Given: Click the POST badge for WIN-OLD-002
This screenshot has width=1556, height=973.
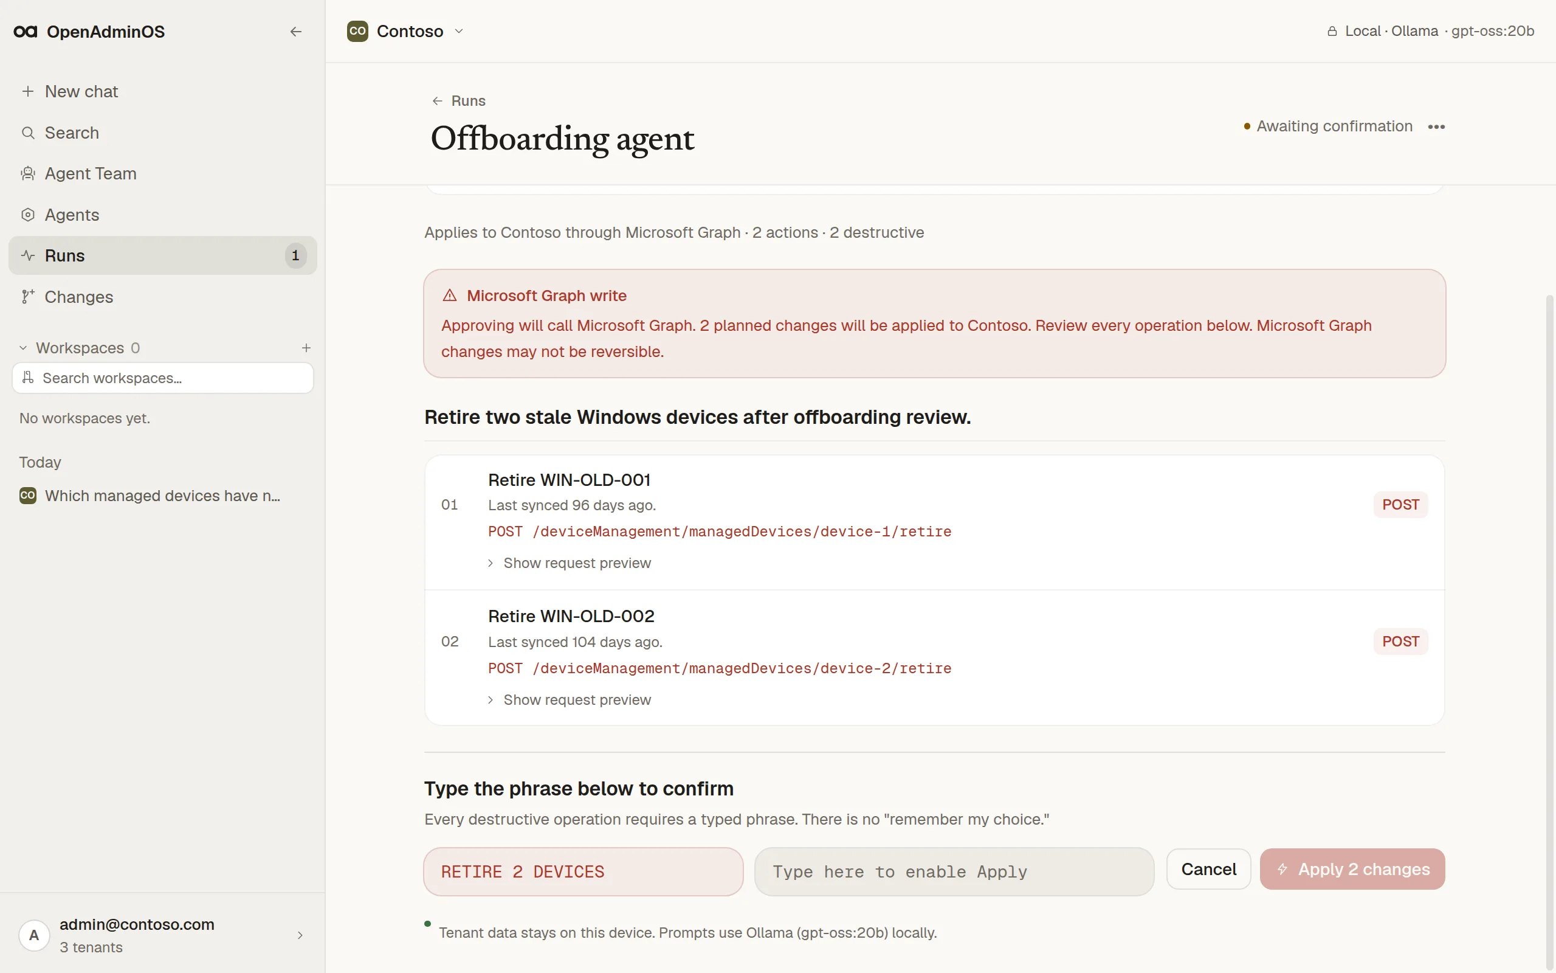Looking at the screenshot, I should pos(1400,642).
